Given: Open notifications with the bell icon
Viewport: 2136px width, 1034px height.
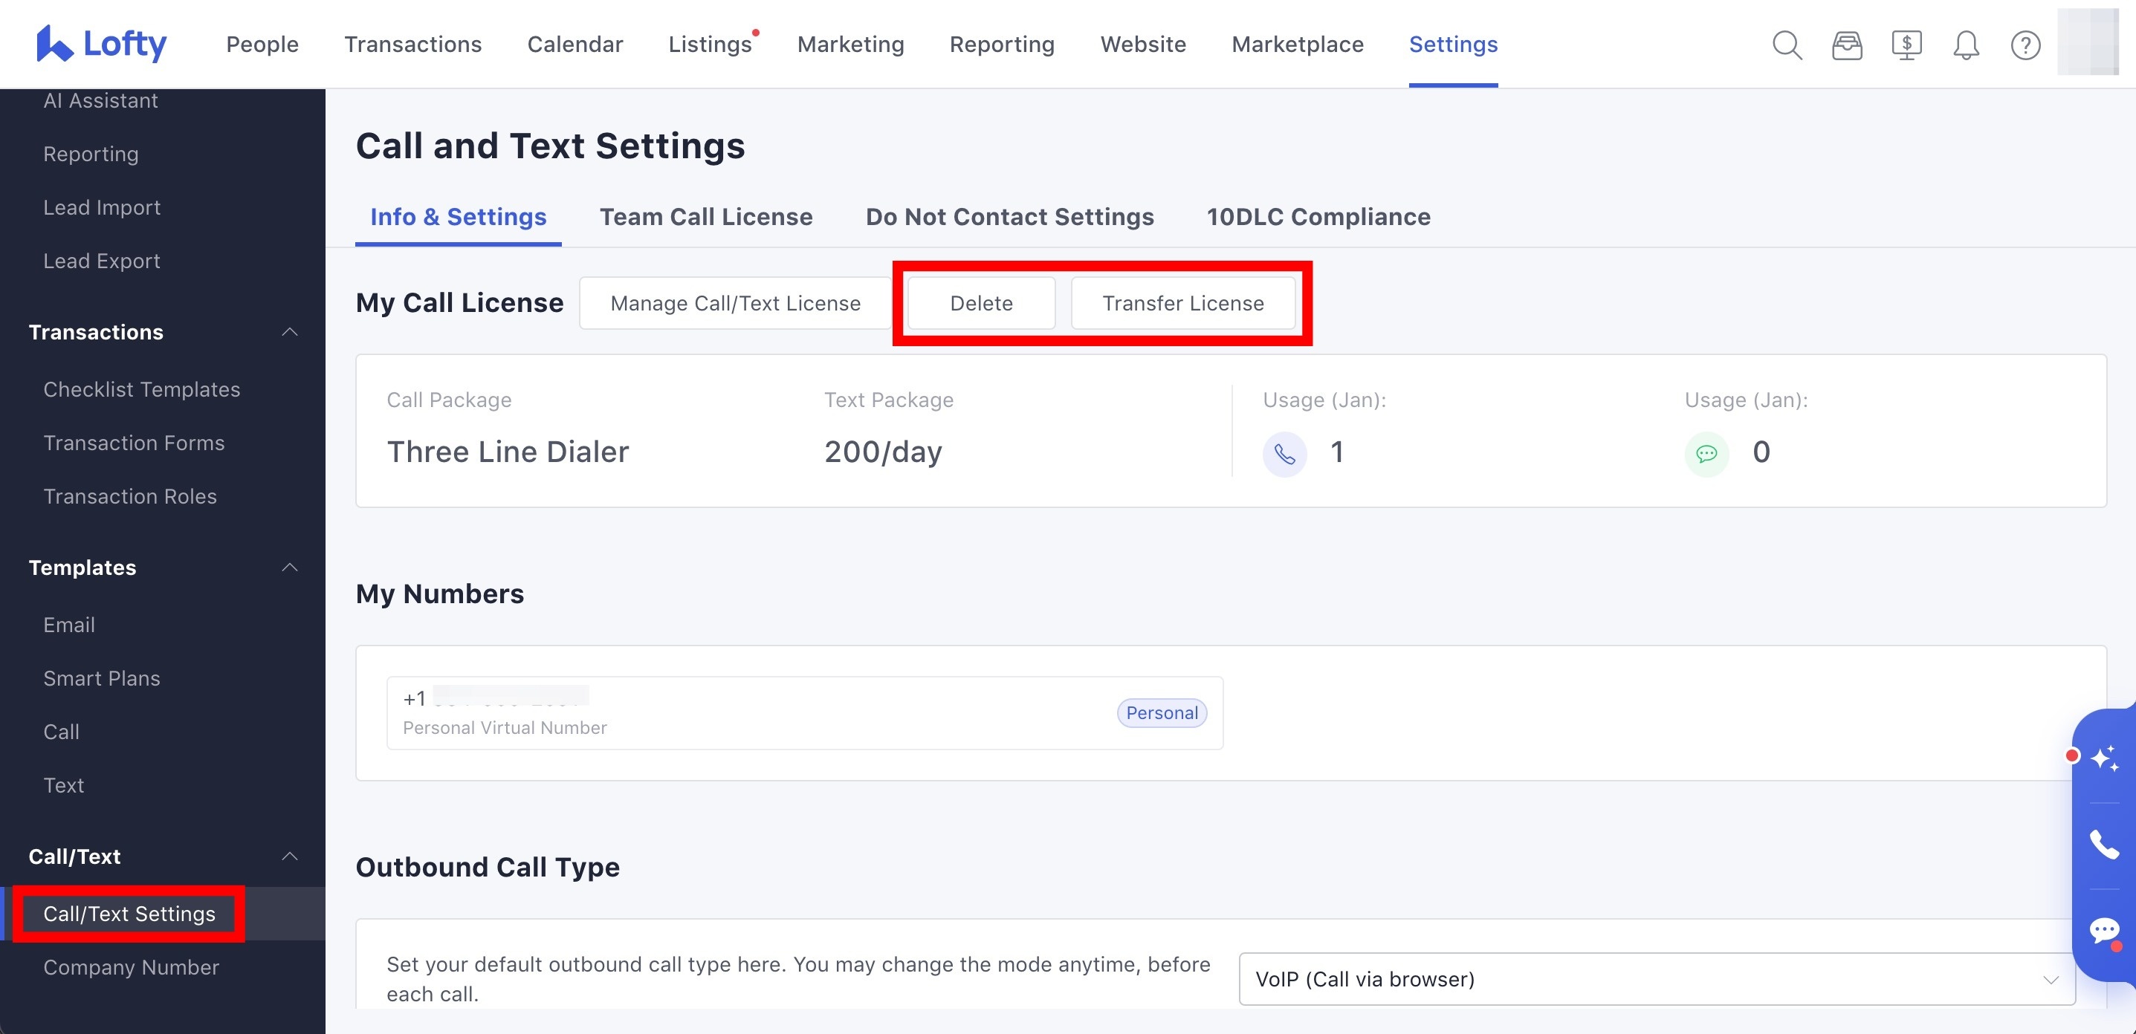Looking at the screenshot, I should [x=1964, y=45].
